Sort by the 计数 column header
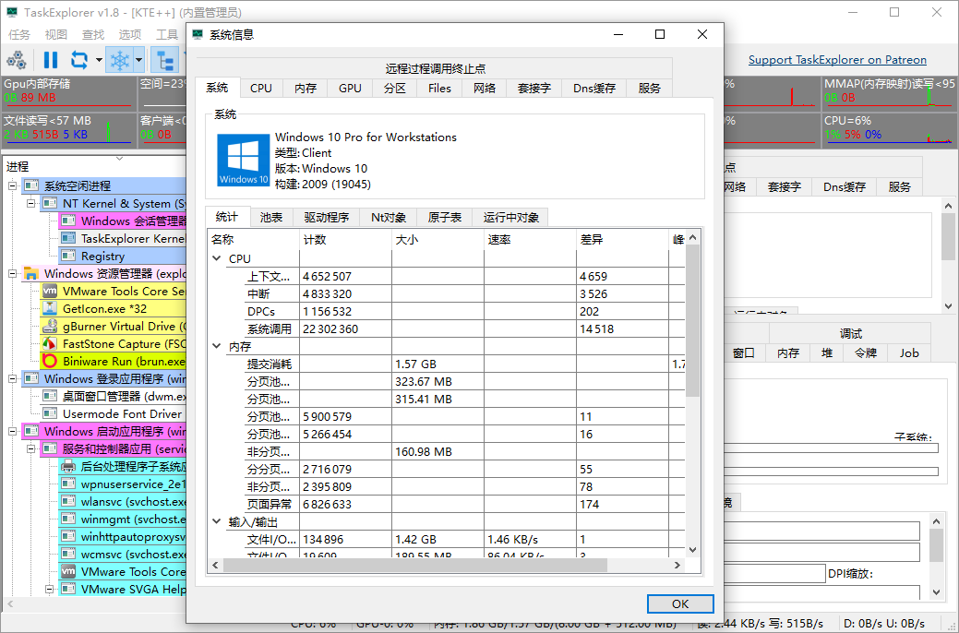The width and height of the screenshot is (959, 633). [x=345, y=240]
